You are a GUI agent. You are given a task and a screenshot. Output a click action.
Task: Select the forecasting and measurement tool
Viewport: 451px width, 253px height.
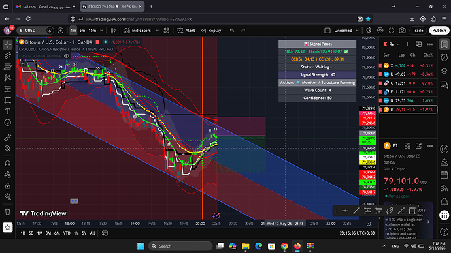8,89
